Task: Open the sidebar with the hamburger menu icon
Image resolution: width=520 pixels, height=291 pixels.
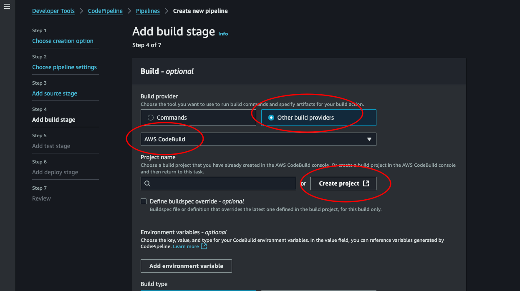Action: (7, 6)
